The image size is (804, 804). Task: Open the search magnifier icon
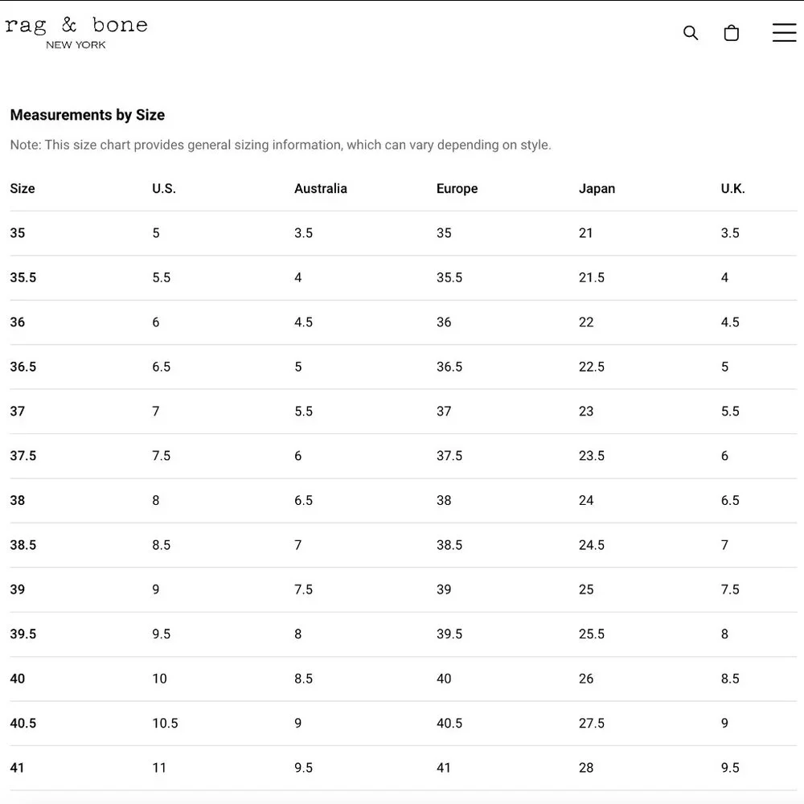[691, 33]
